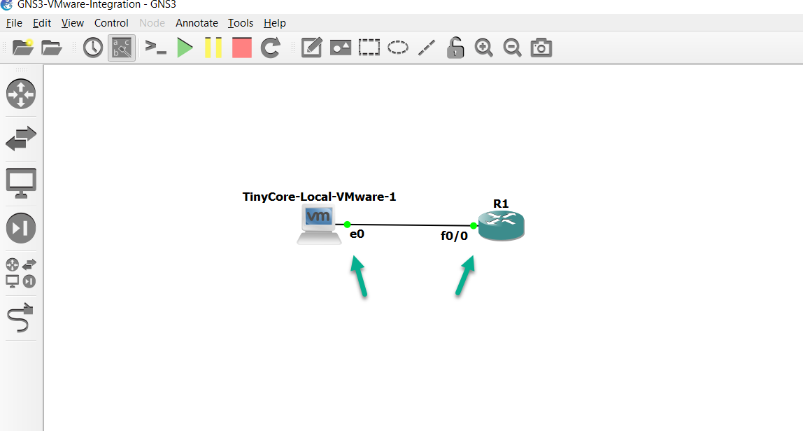Viewport: 803px width, 431px height.
Task: Select the Draw ellipse tool
Action: click(398, 48)
